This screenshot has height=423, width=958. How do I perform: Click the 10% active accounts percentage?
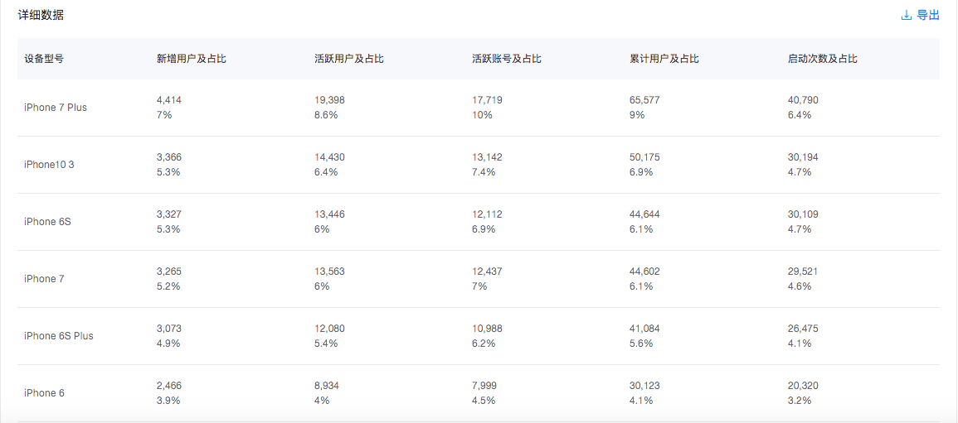point(481,114)
